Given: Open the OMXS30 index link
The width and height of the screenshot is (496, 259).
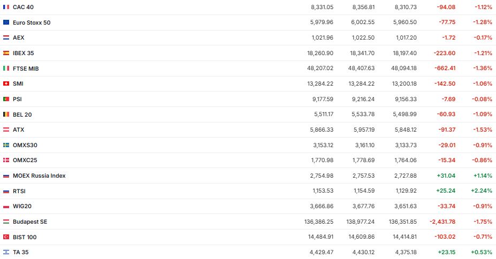Looking at the screenshot, I should pyautogui.click(x=25, y=145).
